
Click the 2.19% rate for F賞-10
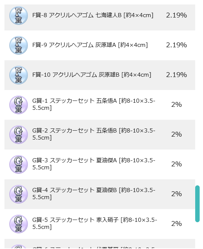(176, 75)
